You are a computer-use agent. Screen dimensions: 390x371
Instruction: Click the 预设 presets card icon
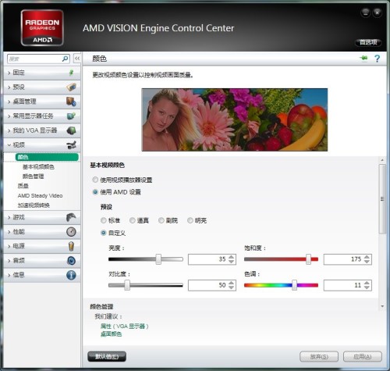tap(71, 87)
